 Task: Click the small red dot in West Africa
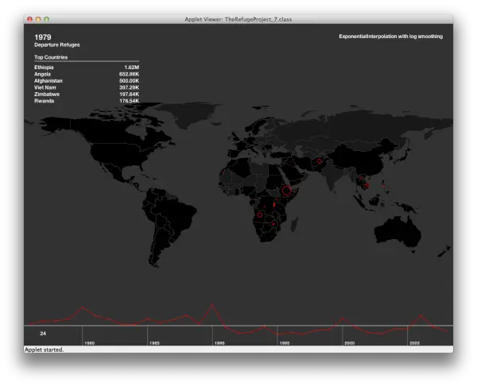pos(223,173)
